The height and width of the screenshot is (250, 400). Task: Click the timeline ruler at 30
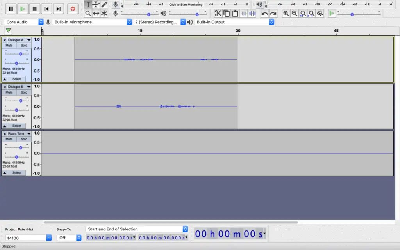point(238,30)
